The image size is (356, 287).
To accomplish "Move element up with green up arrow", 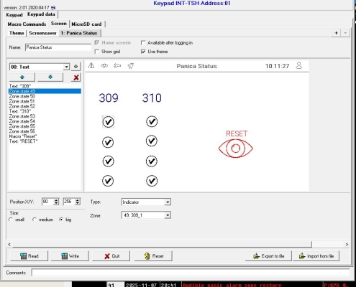I will (x=22, y=77).
